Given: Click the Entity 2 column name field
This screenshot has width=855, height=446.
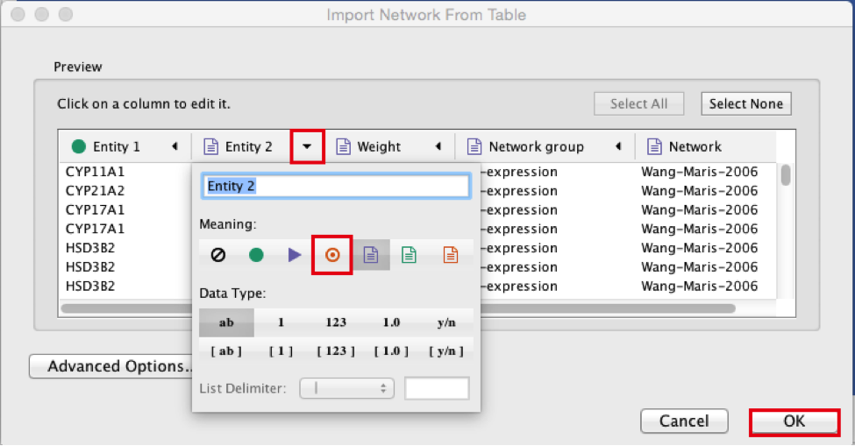Looking at the screenshot, I should [x=337, y=186].
